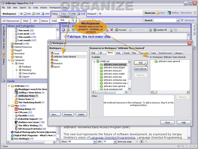Click the red X delete icon in Feeds toolbar
Screen dimensions: 198x149
click(111, 30)
